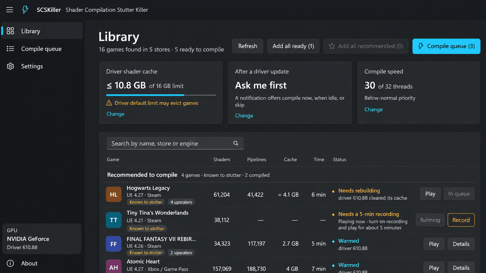
Task: Open the hamburger navigation menu
Action: pyautogui.click(x=10, y=10)
